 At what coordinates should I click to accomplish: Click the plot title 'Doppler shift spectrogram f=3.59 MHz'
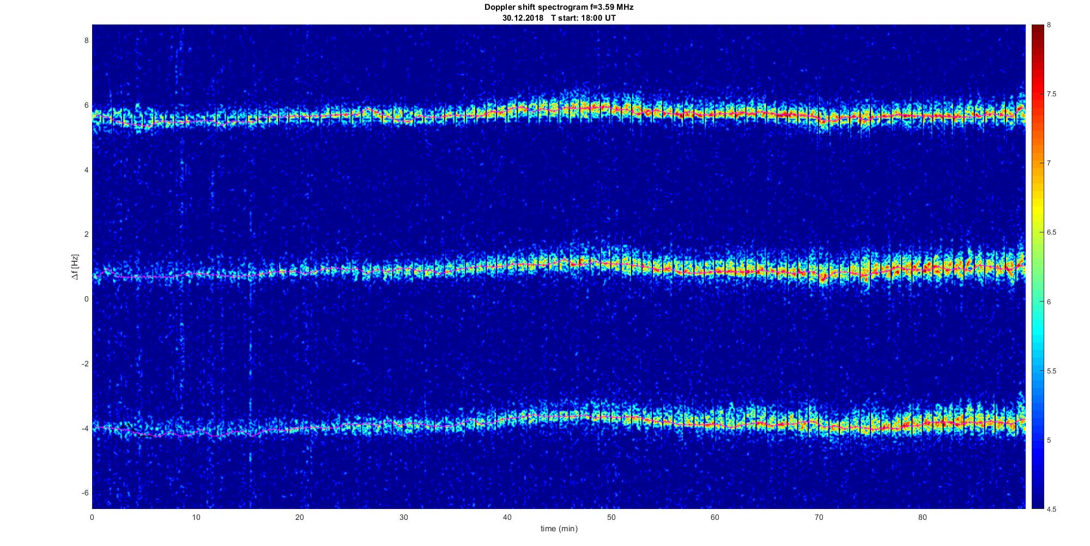pyautogui.click(x=559, y=8)
